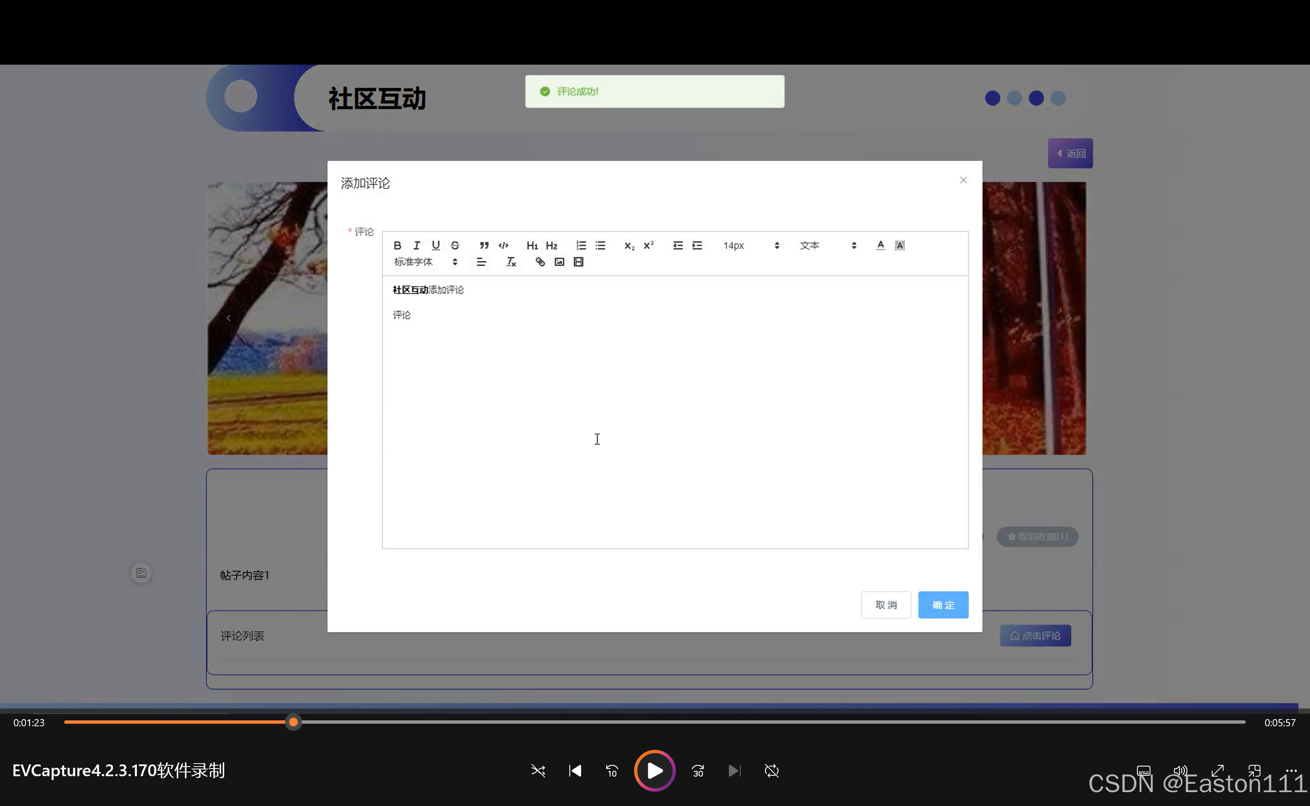
Task: Click the 取消 cancel button
Action: 886,605
